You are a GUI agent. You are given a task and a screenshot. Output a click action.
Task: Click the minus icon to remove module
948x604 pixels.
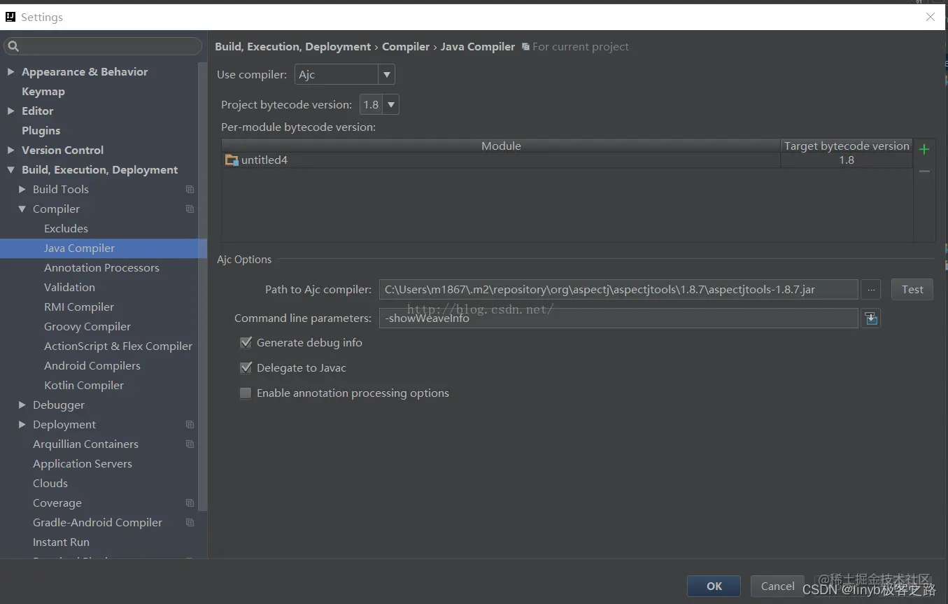924,171
